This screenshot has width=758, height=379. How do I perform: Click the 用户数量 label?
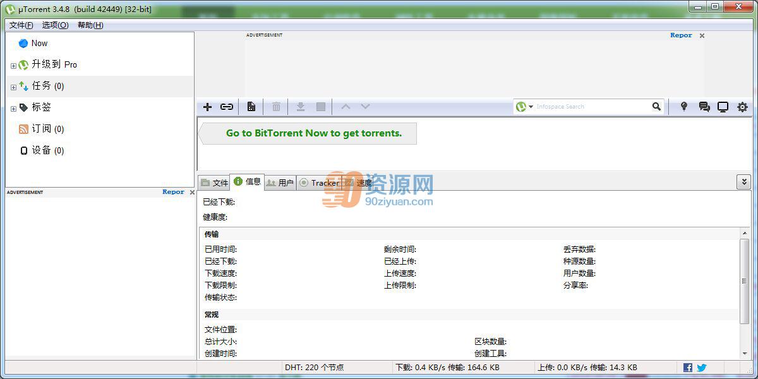click(x=579, y=274)
